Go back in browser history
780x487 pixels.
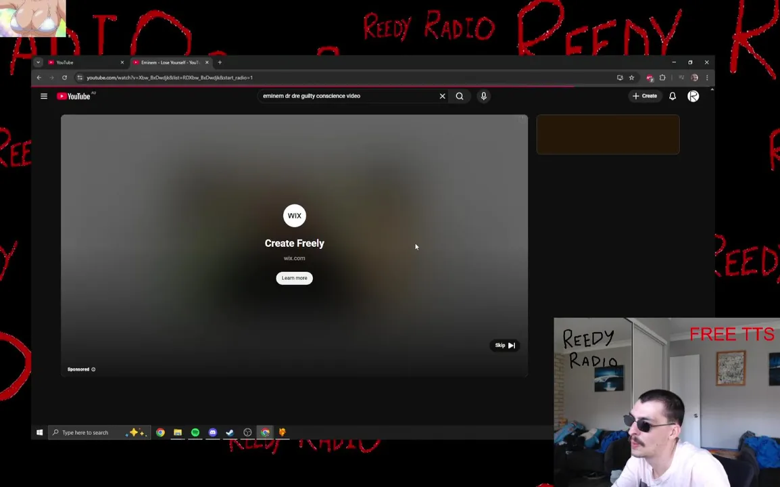point(39,78)
